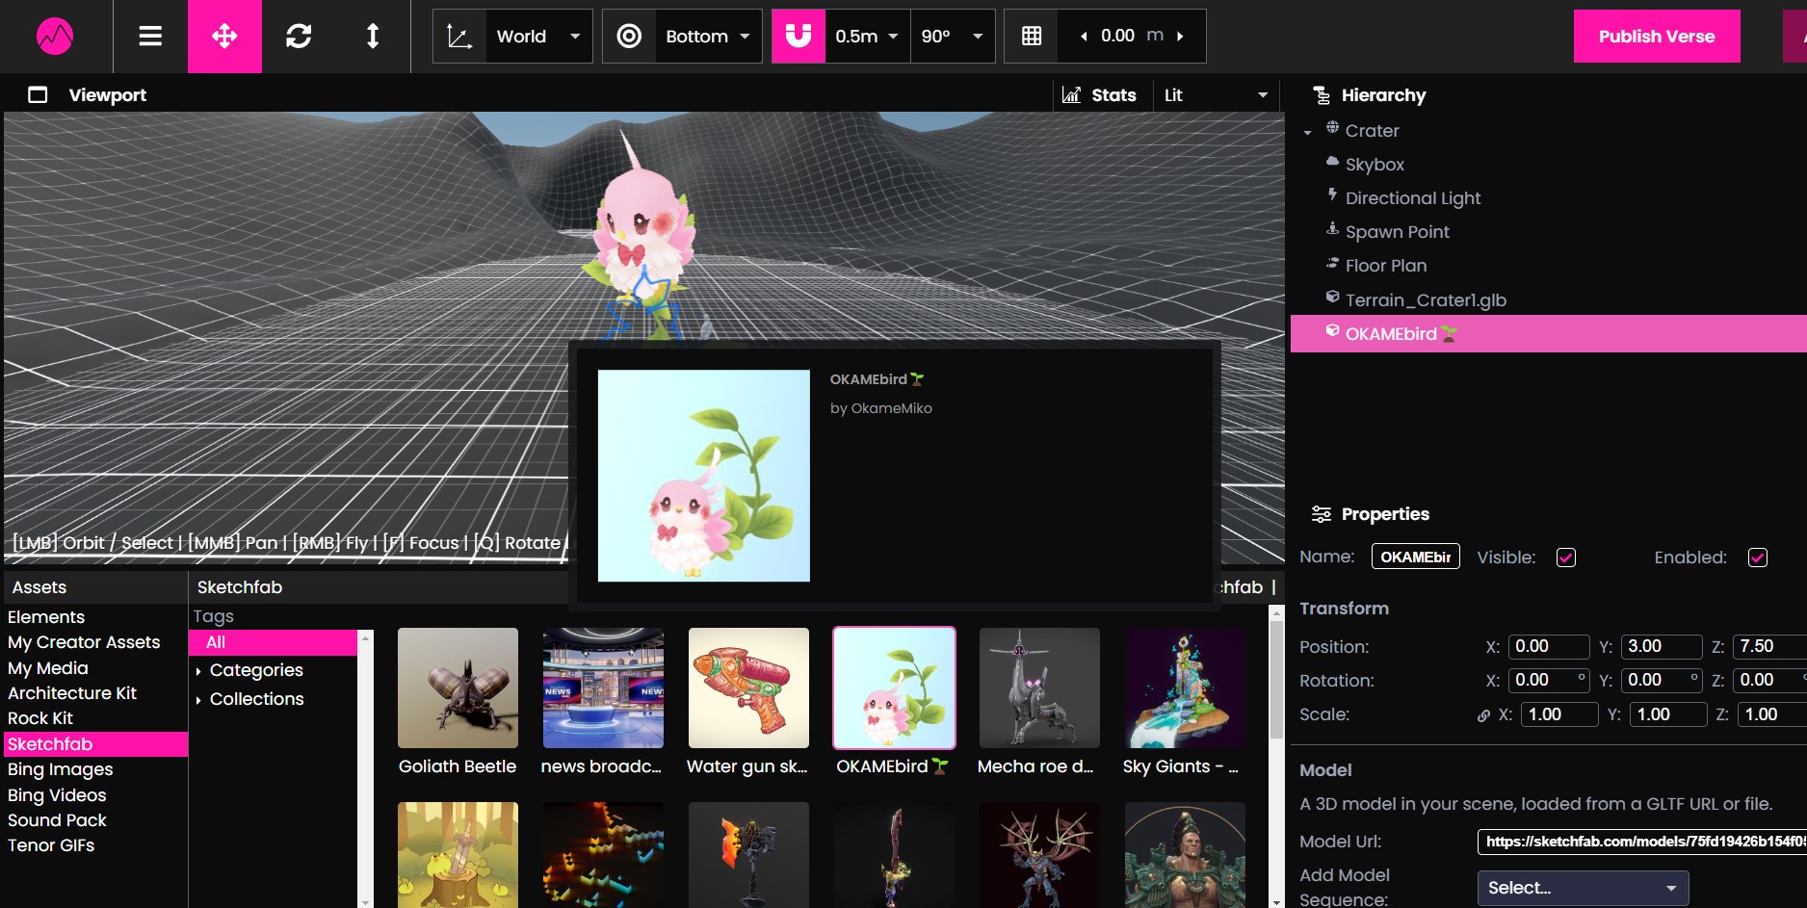The width and height of the screenshot is (1807, 908).
Task: Open My Creator Assets source
Action: coord(84,642)
